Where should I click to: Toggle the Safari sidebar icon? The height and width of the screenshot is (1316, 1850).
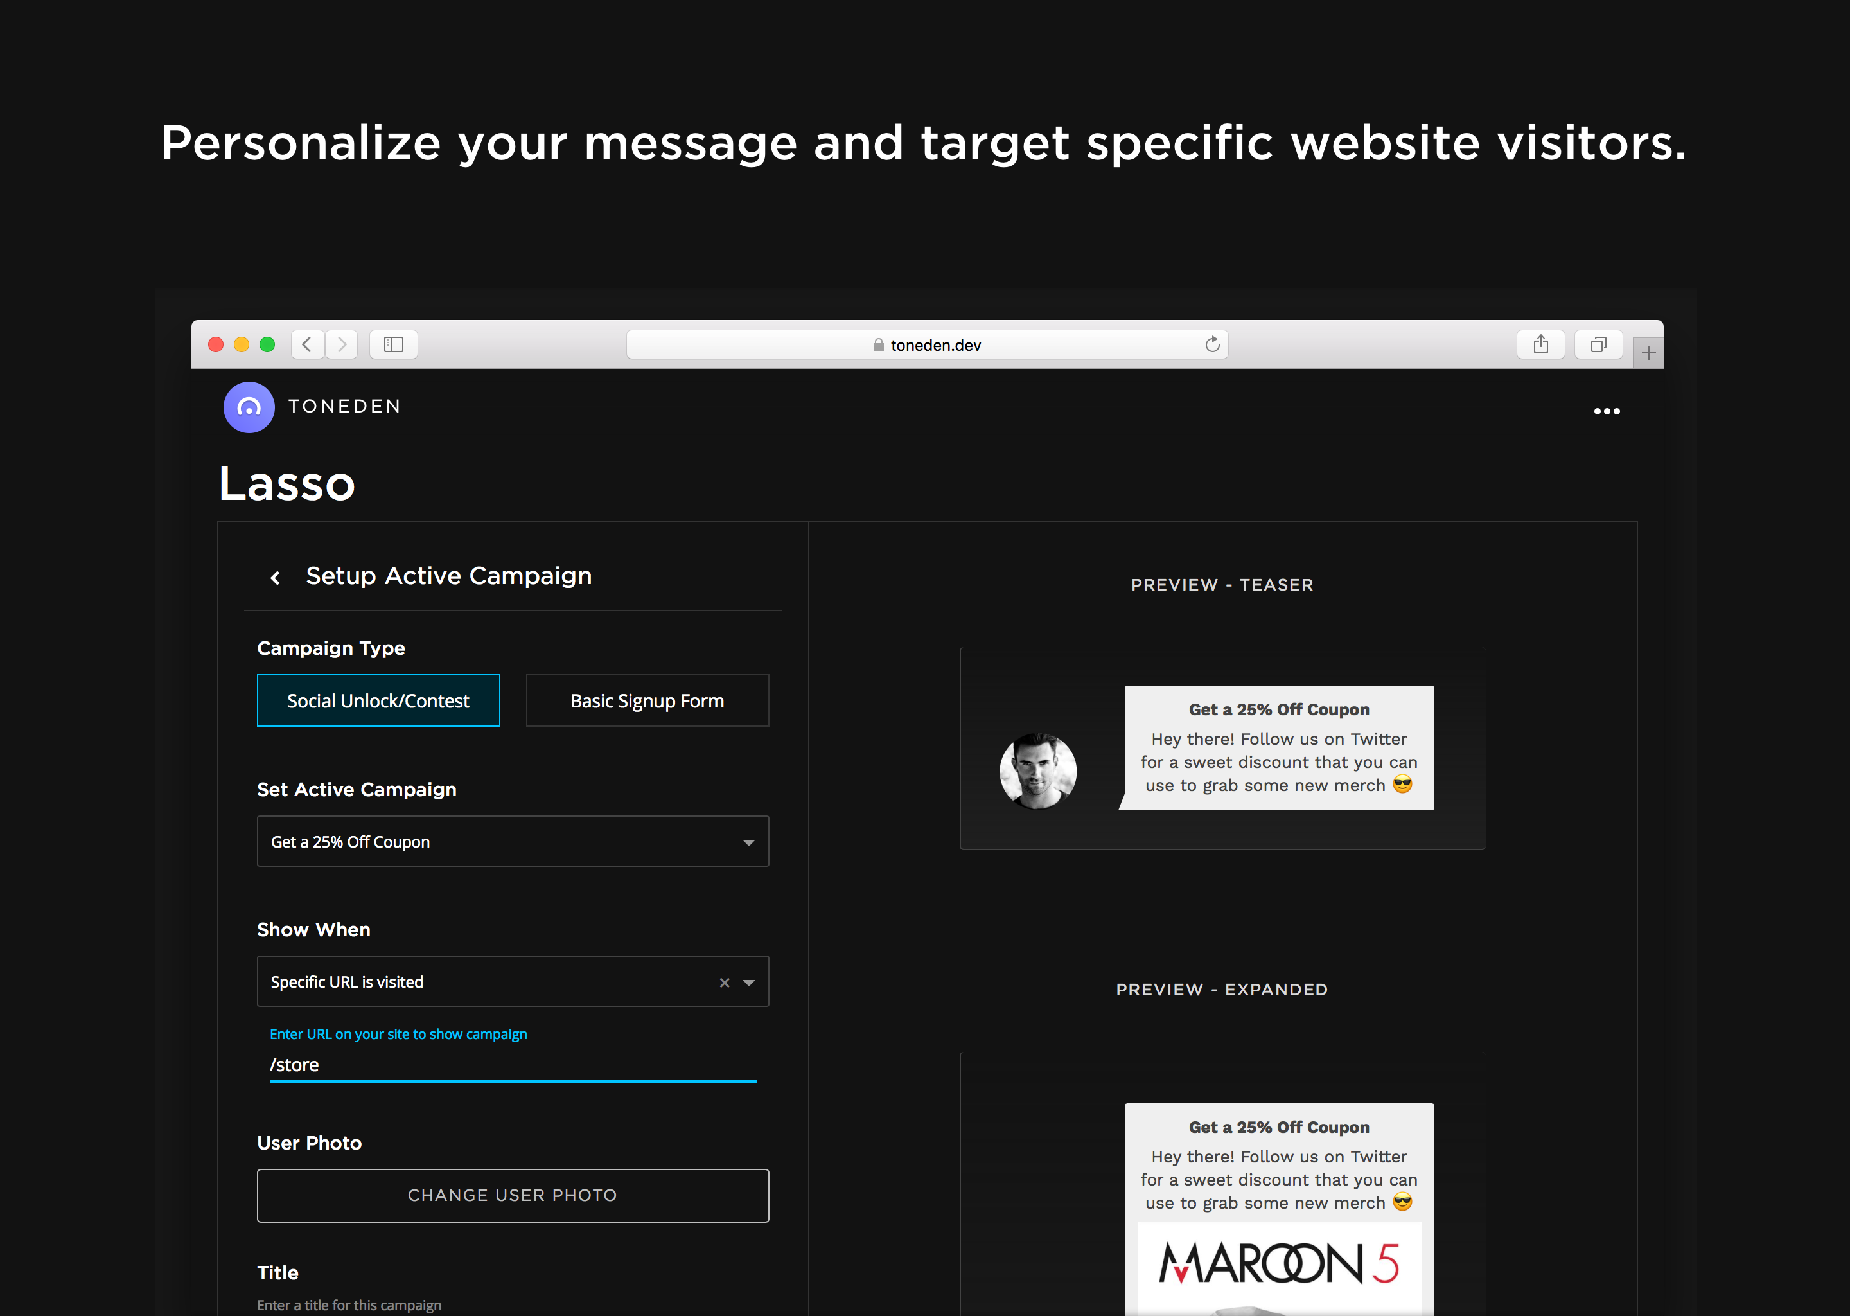[394, 344]
